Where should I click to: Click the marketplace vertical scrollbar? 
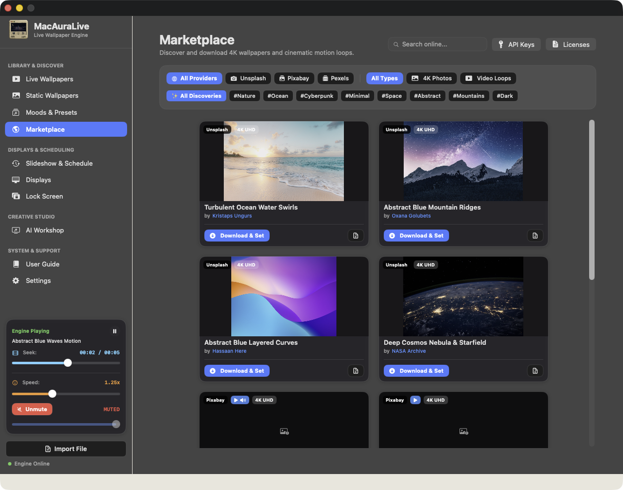coord(592,200)
